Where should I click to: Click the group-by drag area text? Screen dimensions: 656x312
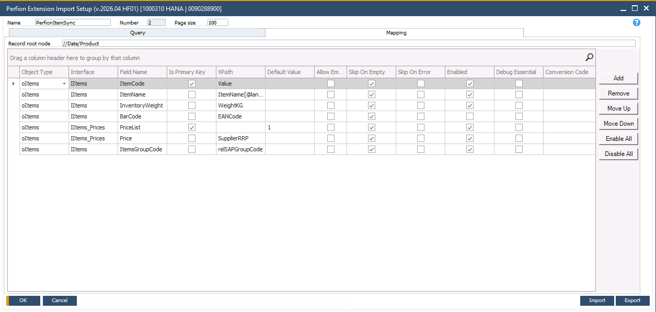click(75, 58)
